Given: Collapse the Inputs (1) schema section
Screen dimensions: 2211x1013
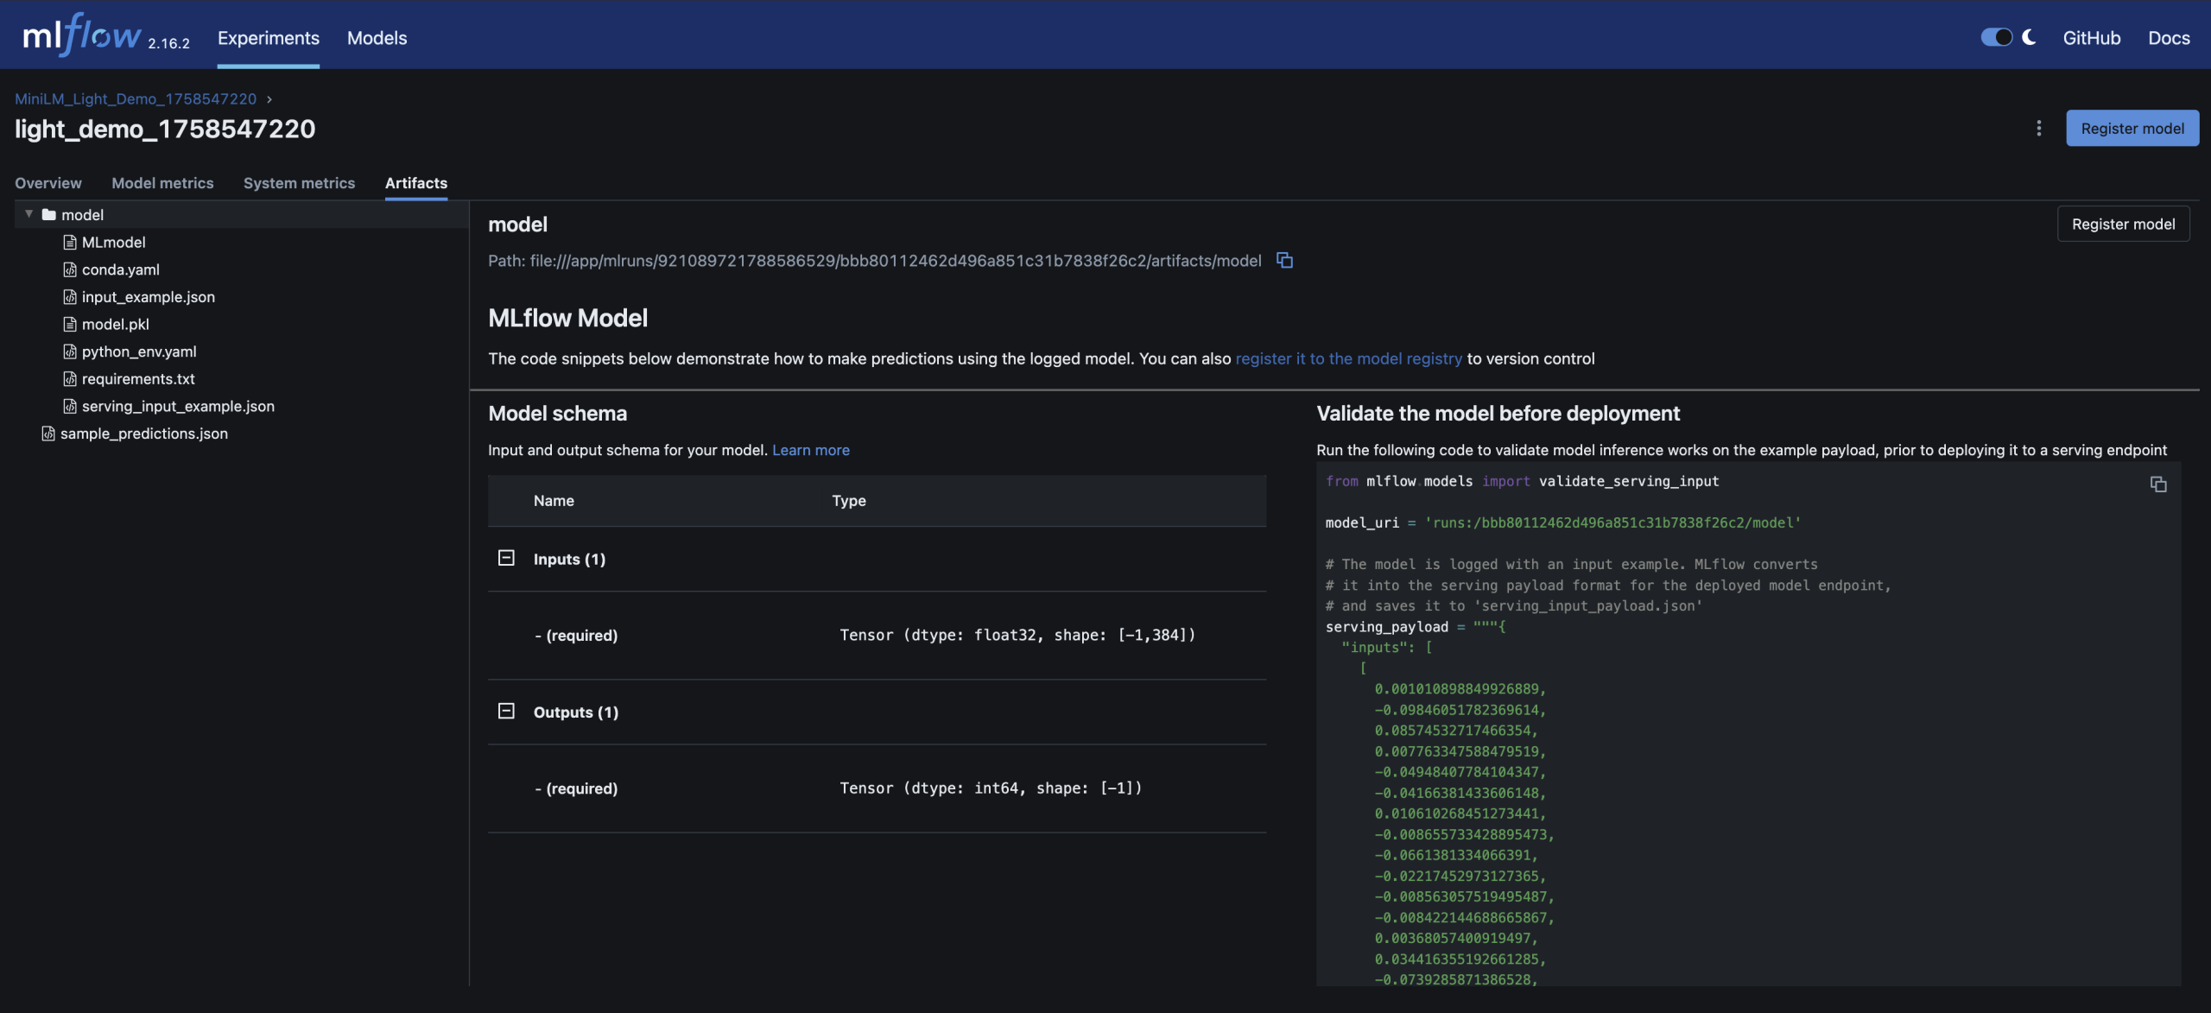Looking at the screenshot, I should click(x=506, y=559).
